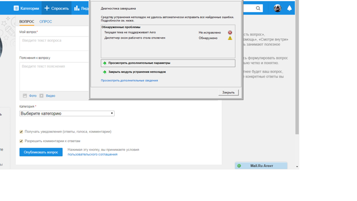Open notifications bell icon

point(289,8)
